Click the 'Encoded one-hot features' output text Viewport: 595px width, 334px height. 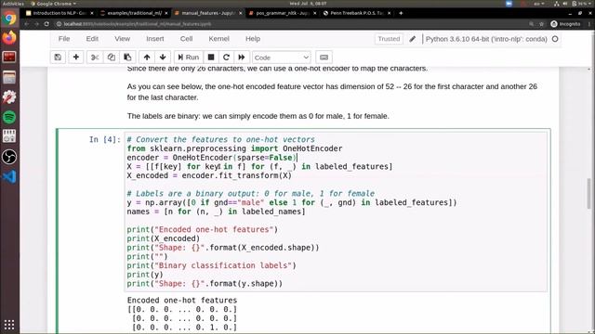(x=182, y=300)
